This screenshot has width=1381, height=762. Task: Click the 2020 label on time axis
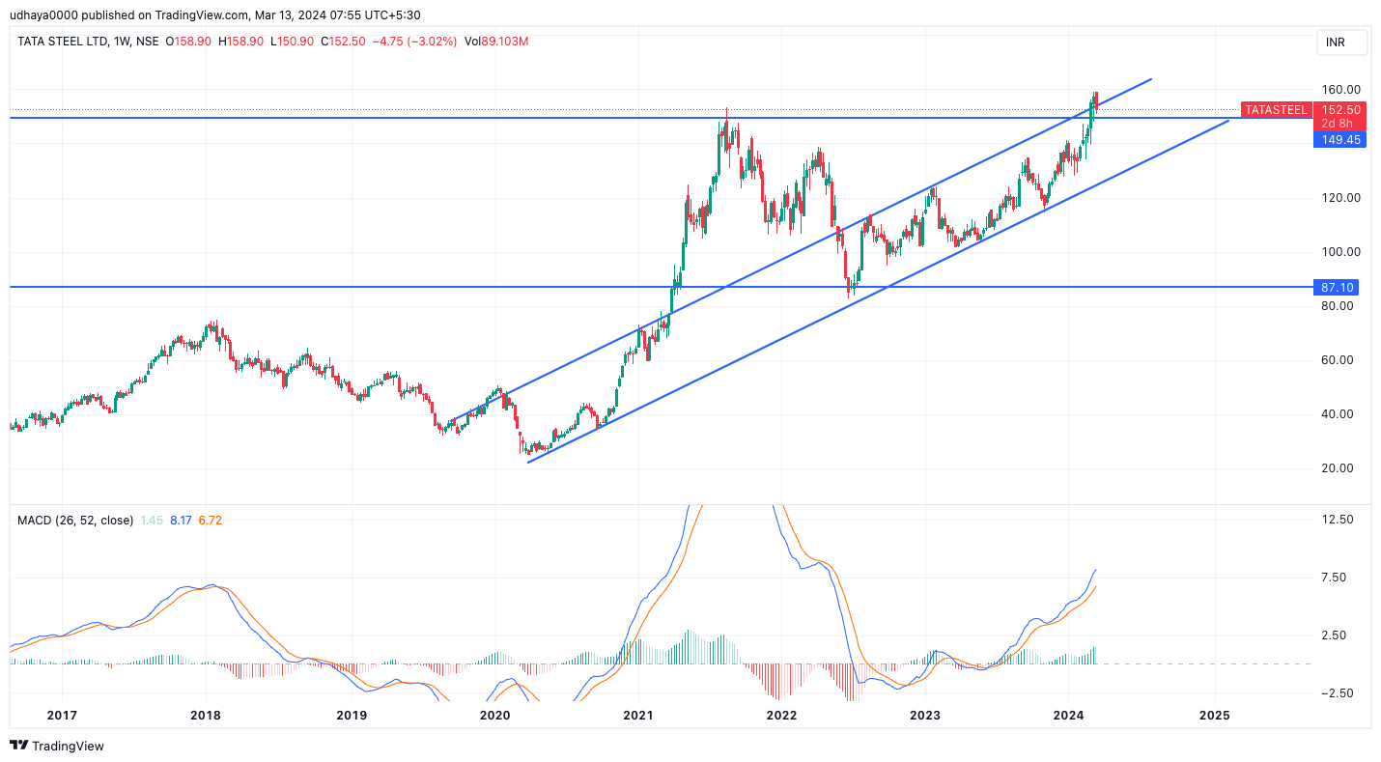click(x=494, y=716)
